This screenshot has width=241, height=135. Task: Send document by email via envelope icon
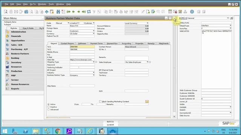click(16, 12)
